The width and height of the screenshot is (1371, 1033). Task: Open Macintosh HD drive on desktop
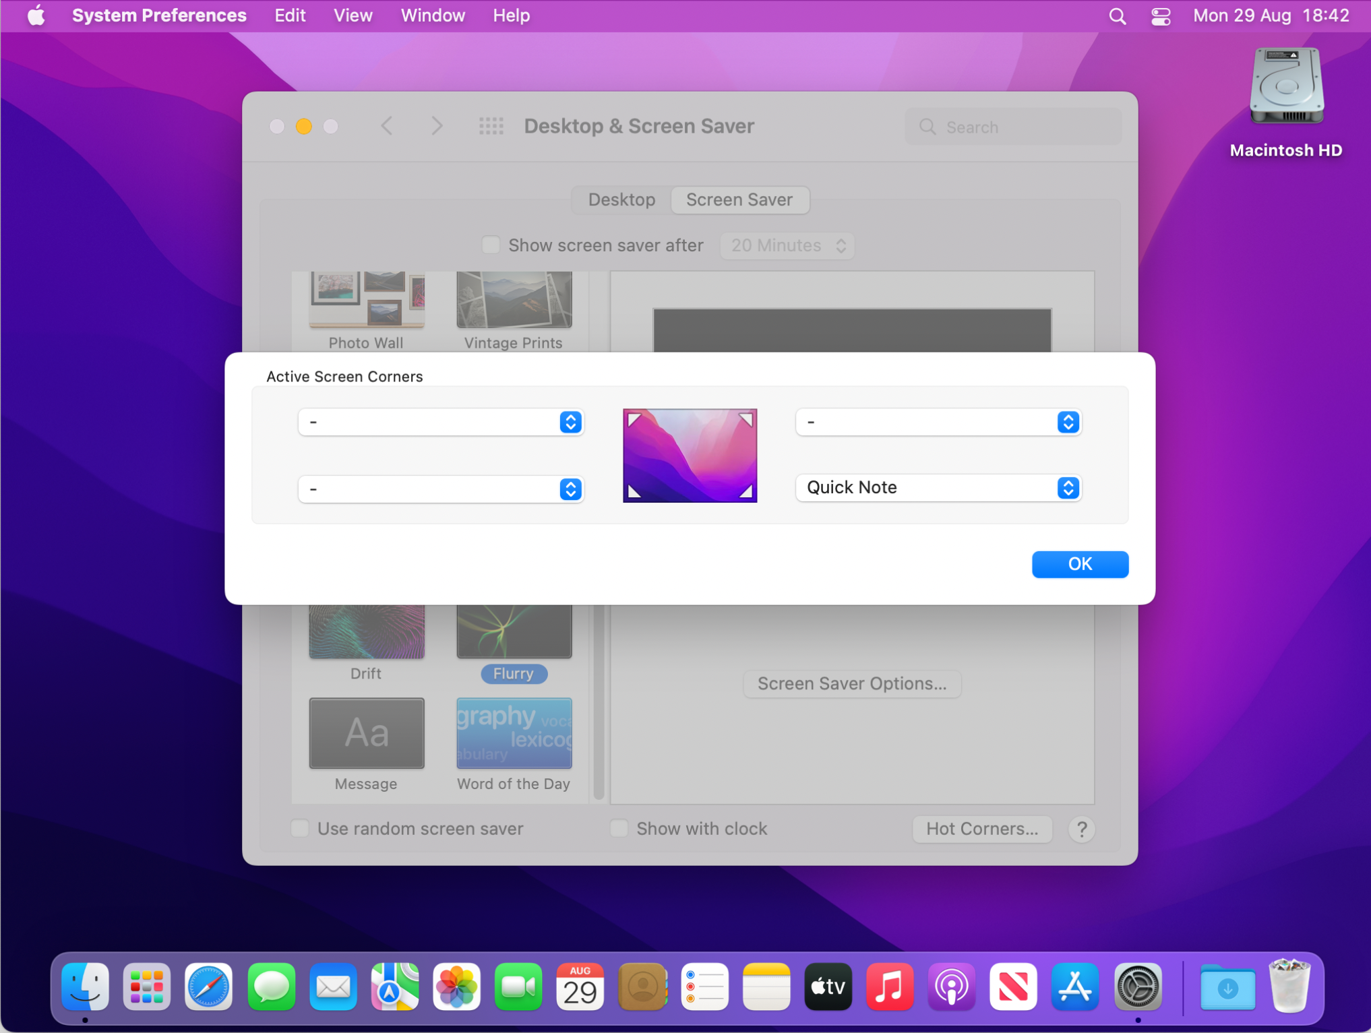click(1286, 102)
